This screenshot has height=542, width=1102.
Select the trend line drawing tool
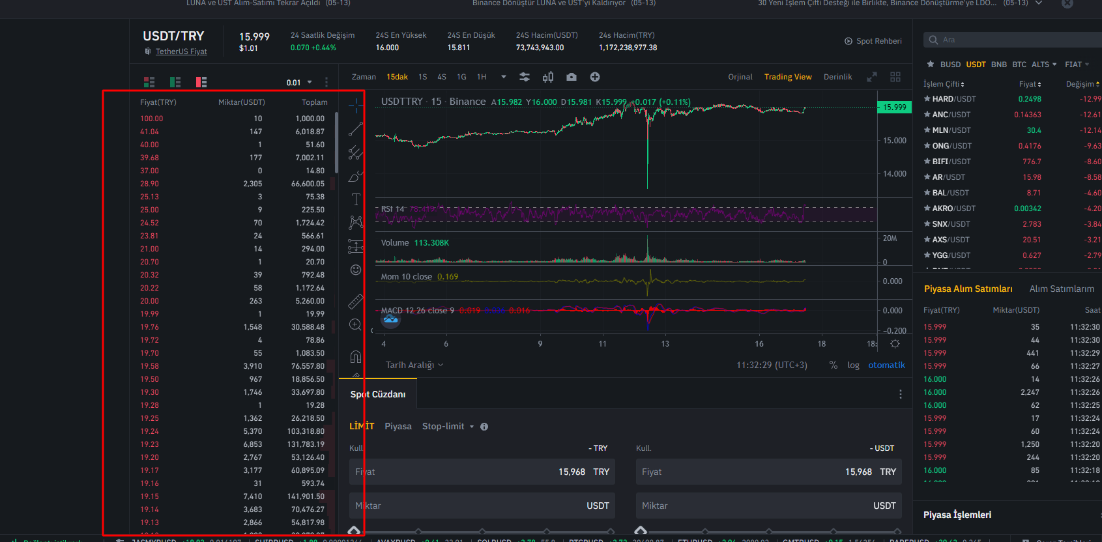[355, 129]
